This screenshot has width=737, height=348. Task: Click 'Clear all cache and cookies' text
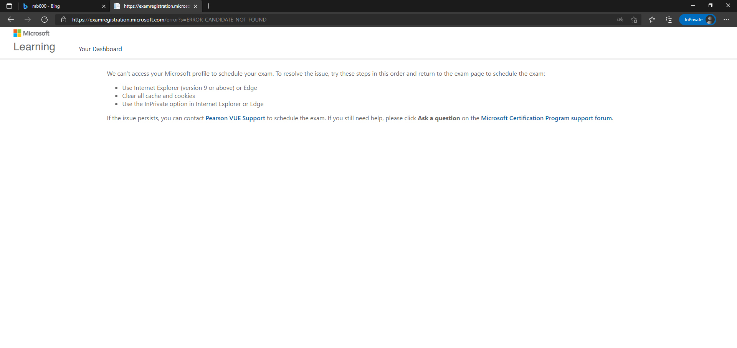(x=159, y=96)
